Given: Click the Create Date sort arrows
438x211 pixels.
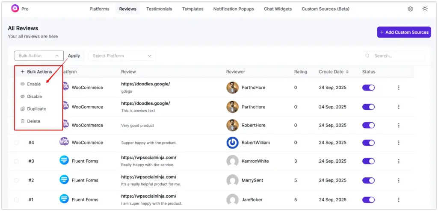Looking at the screenshot, I should [x=347, y=72].
